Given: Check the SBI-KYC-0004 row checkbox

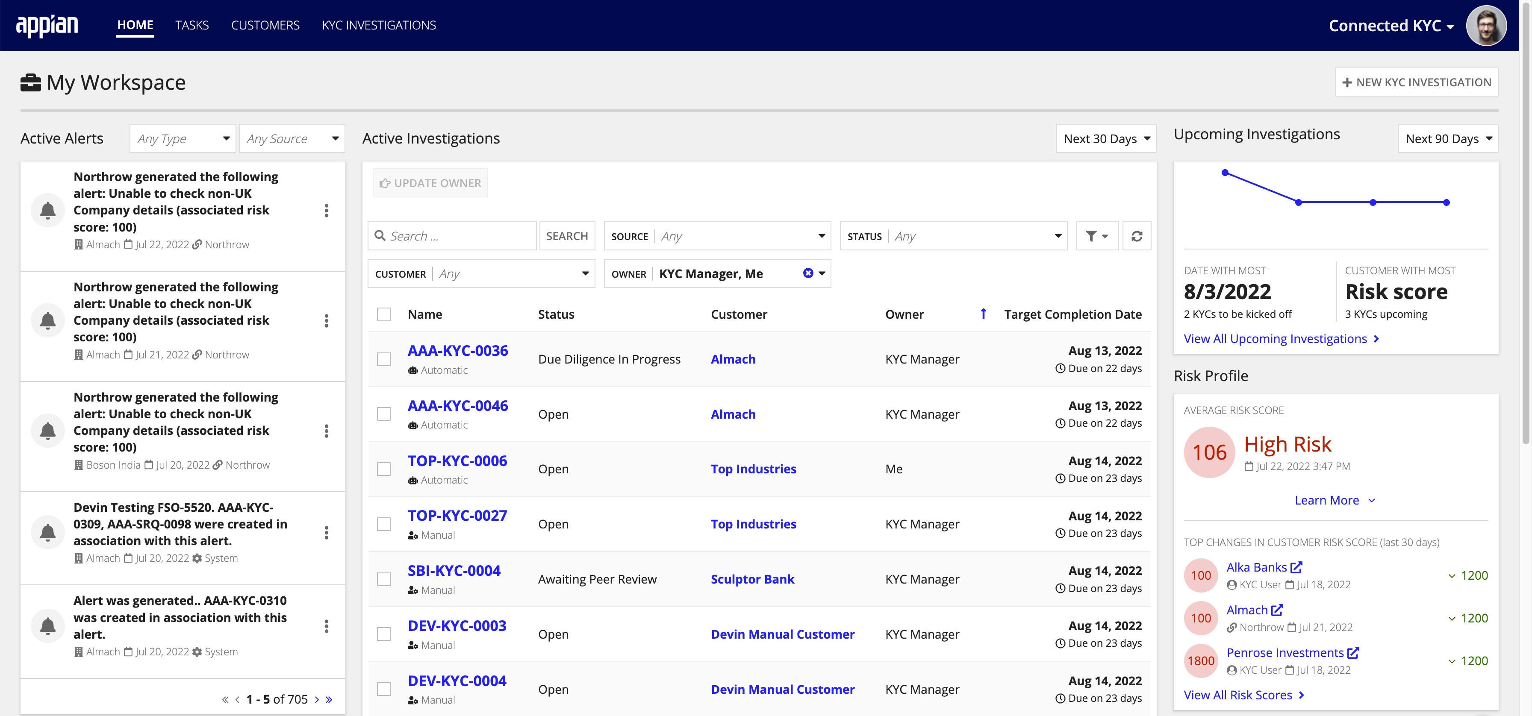Looking at the screenshot, I should (383, 579).
